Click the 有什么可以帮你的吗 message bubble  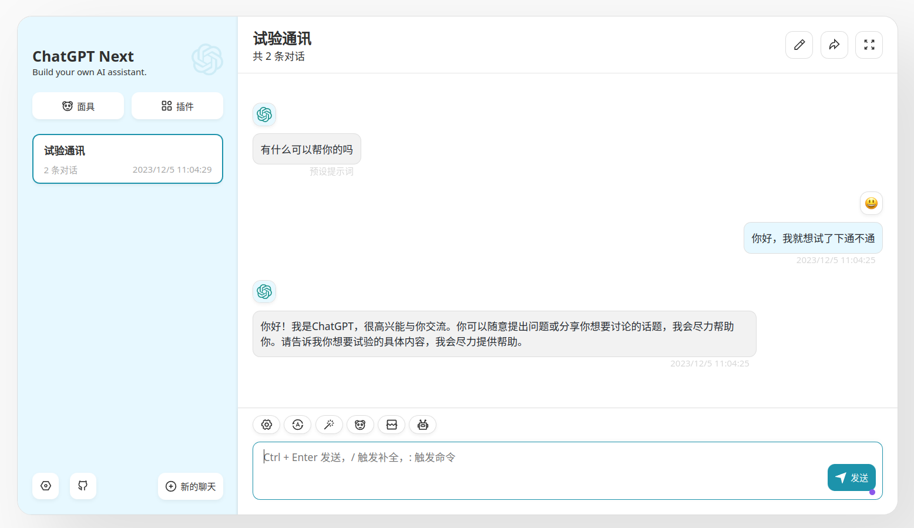coord(307,149)
